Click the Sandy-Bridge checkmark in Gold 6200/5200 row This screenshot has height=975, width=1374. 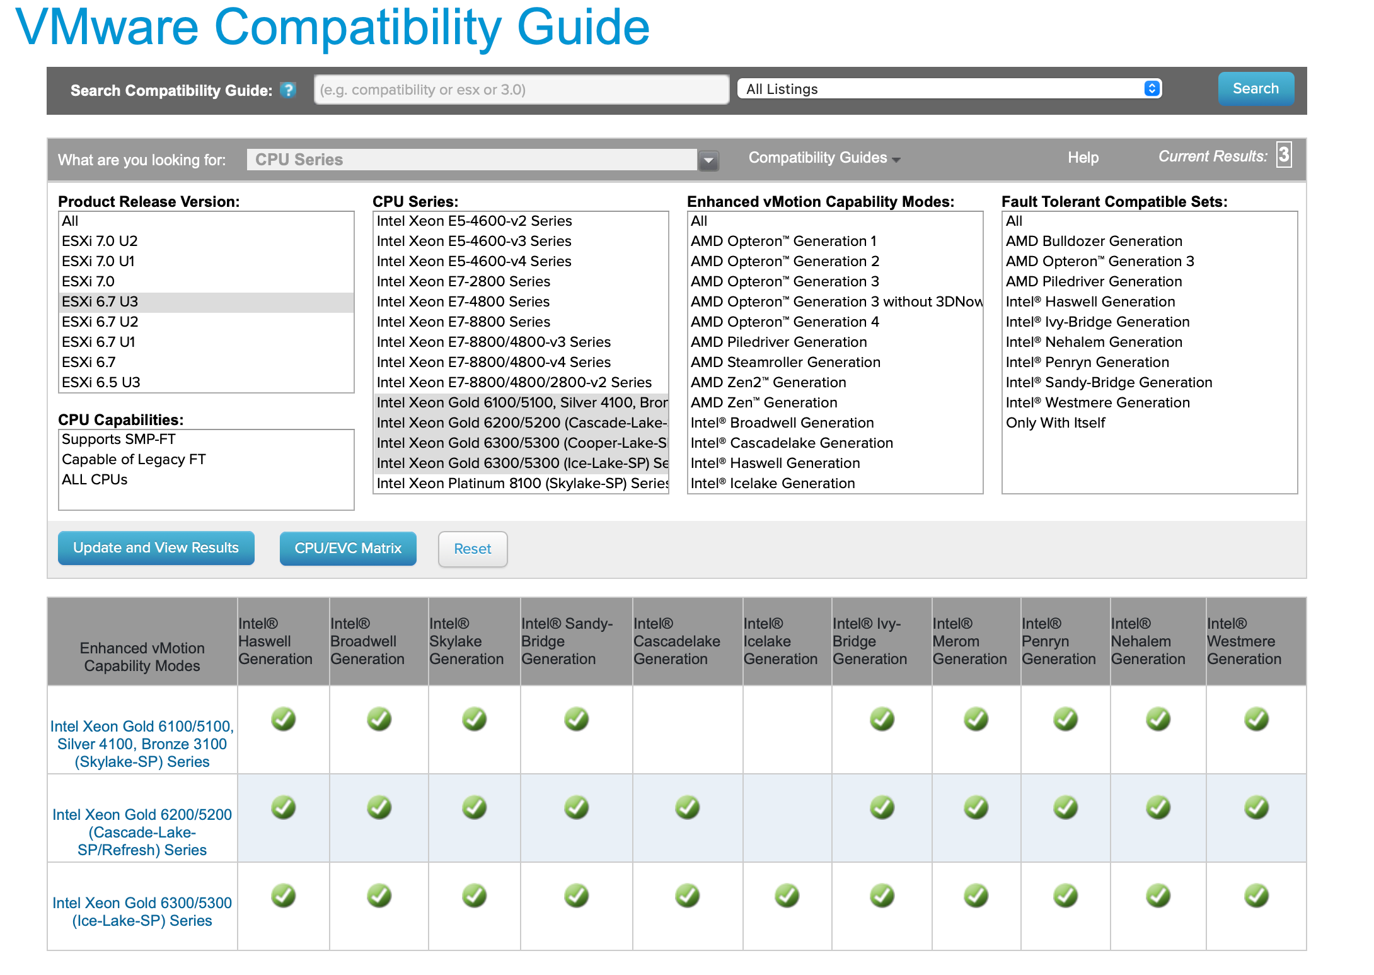point(577,807)
